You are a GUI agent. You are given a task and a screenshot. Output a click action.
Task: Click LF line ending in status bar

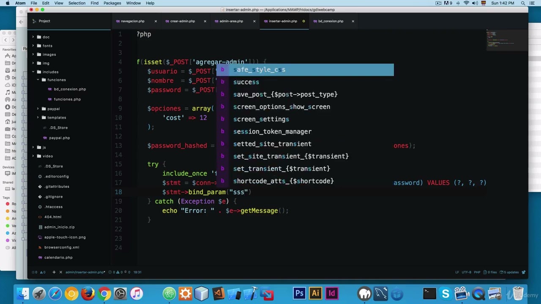[x=457, y=272]
